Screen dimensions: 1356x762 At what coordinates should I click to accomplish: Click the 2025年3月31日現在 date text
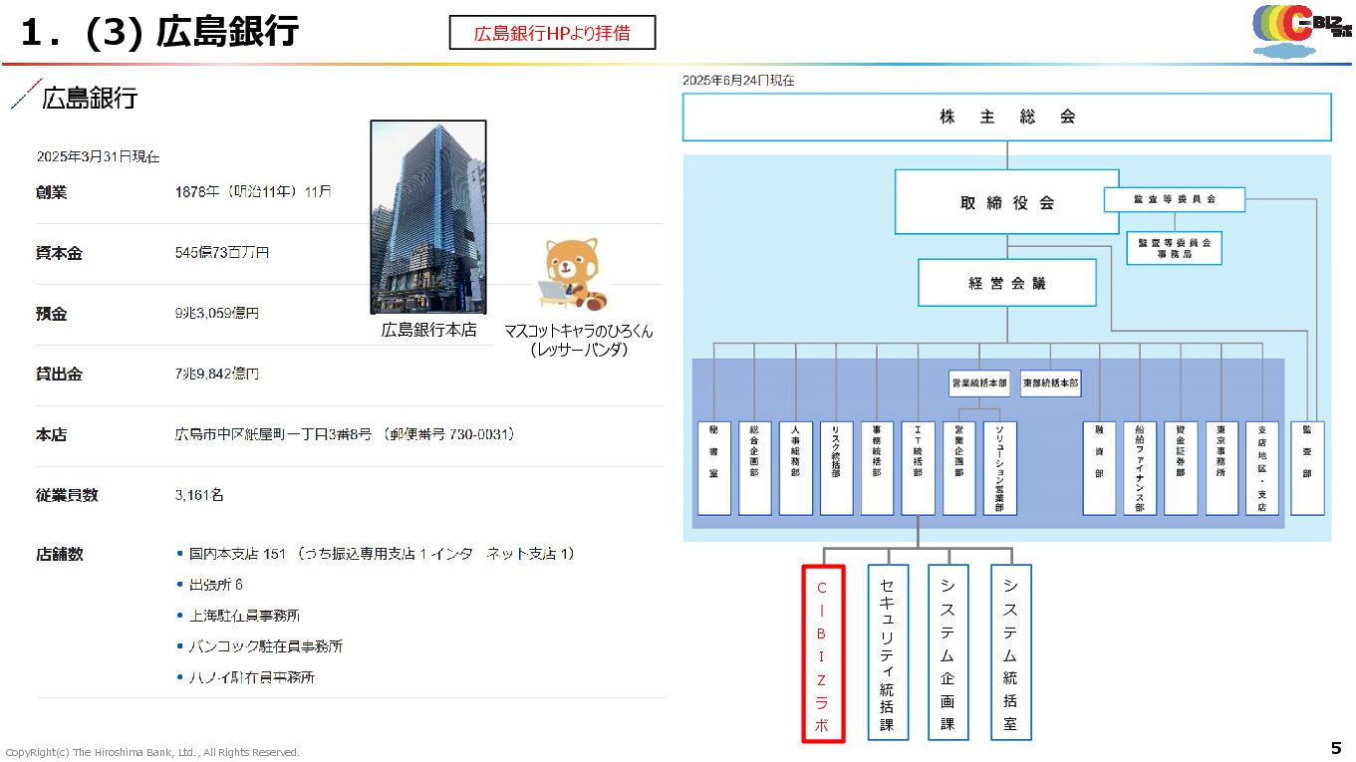click(x=98, y=156)
